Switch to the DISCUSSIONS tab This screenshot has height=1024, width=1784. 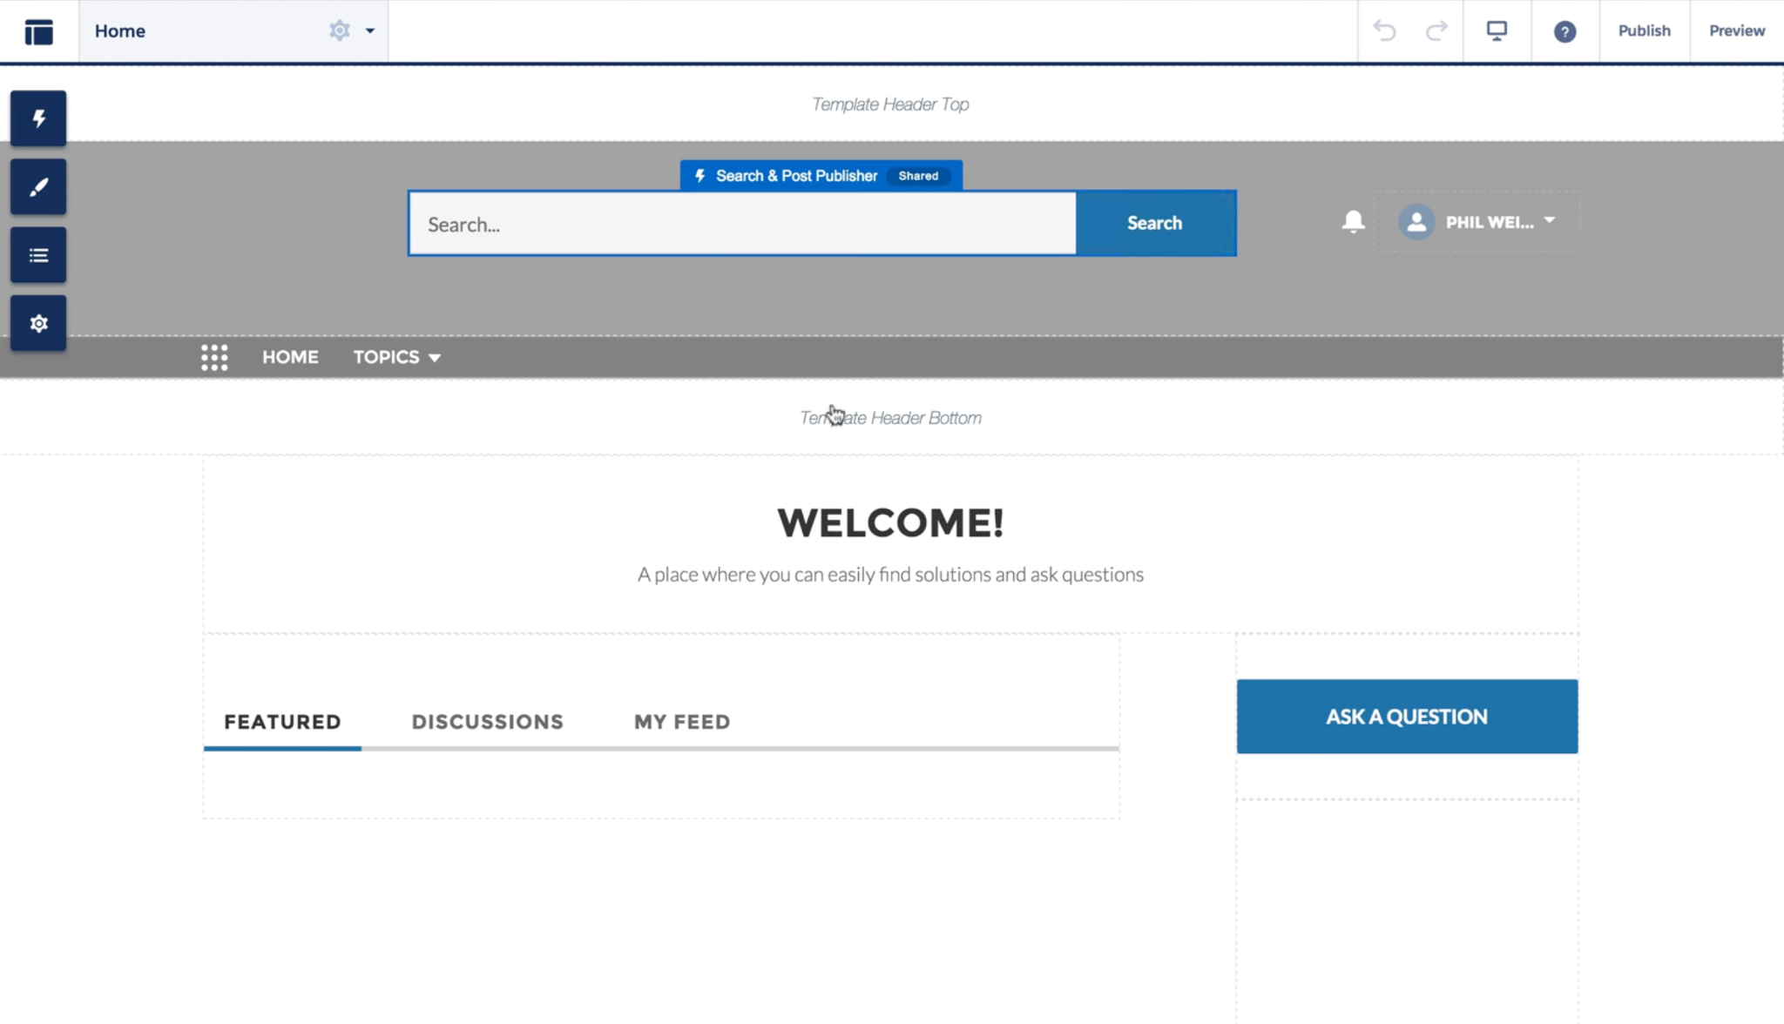[487, 722]
